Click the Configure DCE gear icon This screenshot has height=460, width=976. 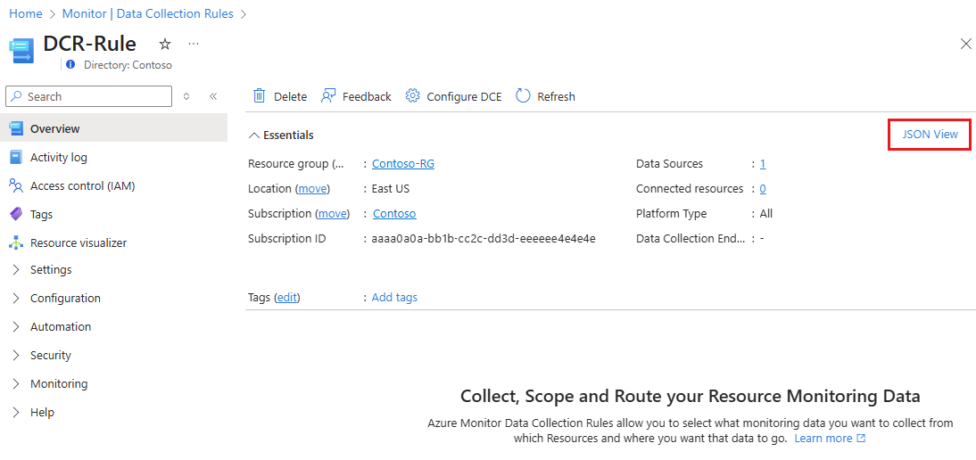[x=412, y=96]
